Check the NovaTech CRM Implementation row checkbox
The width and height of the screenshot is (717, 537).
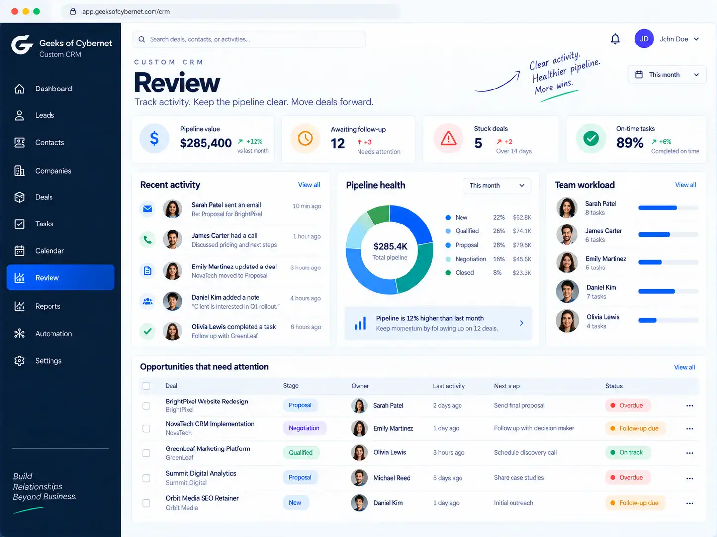[x=146, y=429]
